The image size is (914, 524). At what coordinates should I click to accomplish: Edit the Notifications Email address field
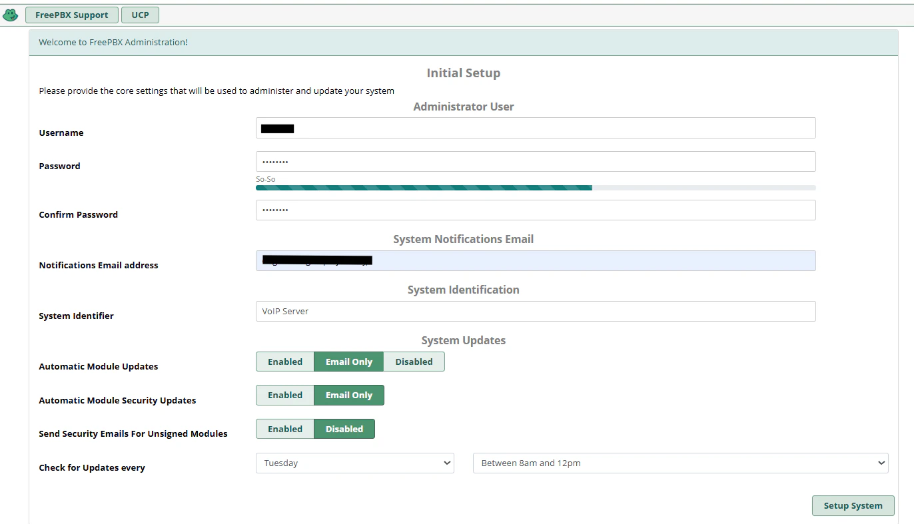(x=536, y=261)
